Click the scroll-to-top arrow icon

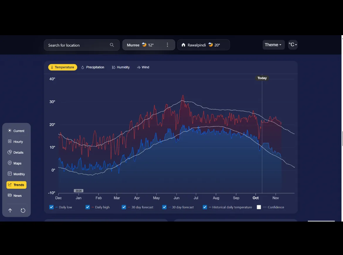(10, 210)
